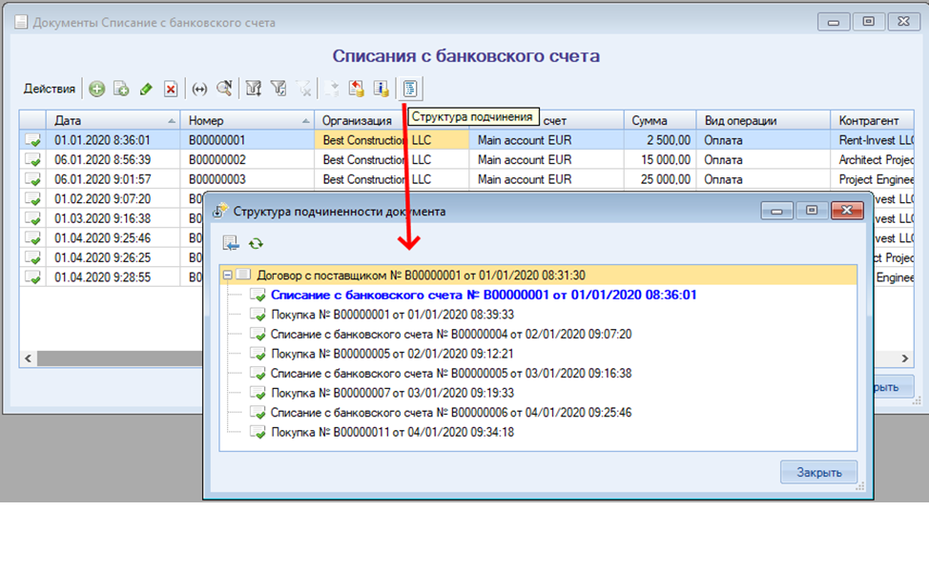Click horizontal scrollbar left arrow in document list
Viewport: 929px width, 572px height.
29,358
